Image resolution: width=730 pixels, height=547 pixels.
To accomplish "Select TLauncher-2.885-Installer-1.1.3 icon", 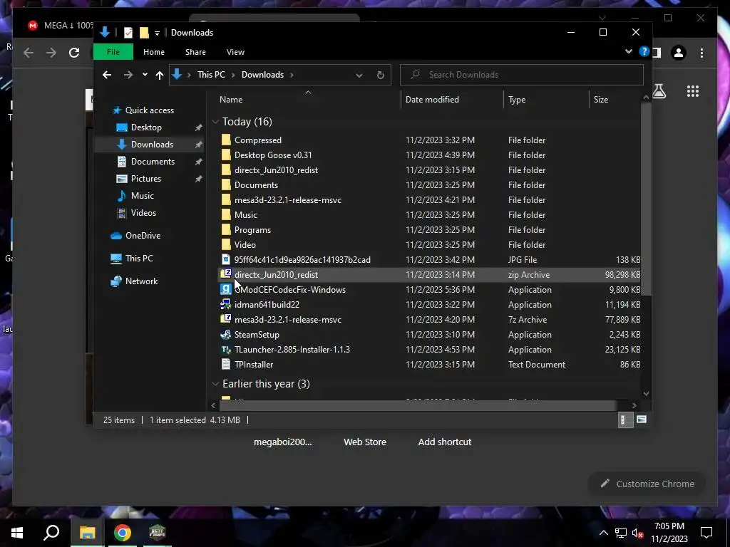I will [x=226, y=349].
